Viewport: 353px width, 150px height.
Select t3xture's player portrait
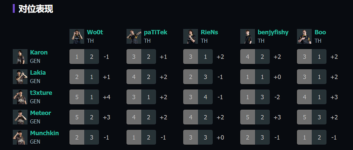pyautogui.click(x=20, y=97)
